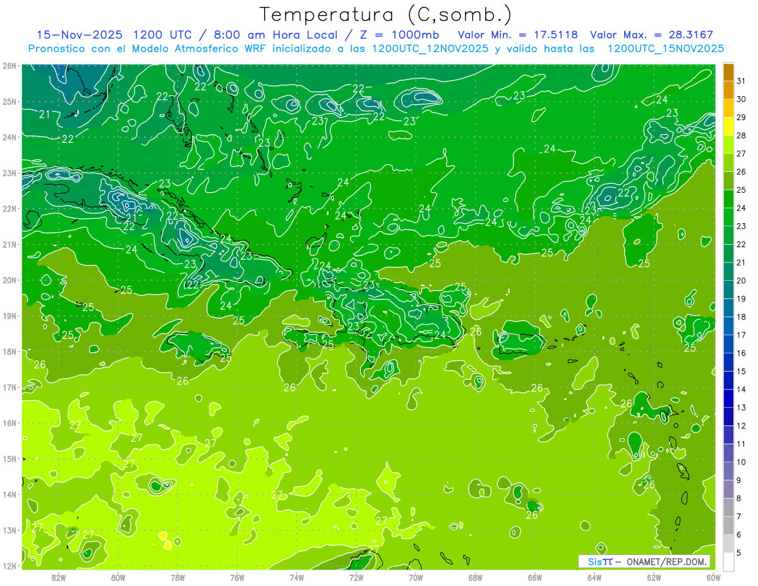758x586 pixels.
Task: Click the "60W" longitude axis label
Action: point(713,577)
